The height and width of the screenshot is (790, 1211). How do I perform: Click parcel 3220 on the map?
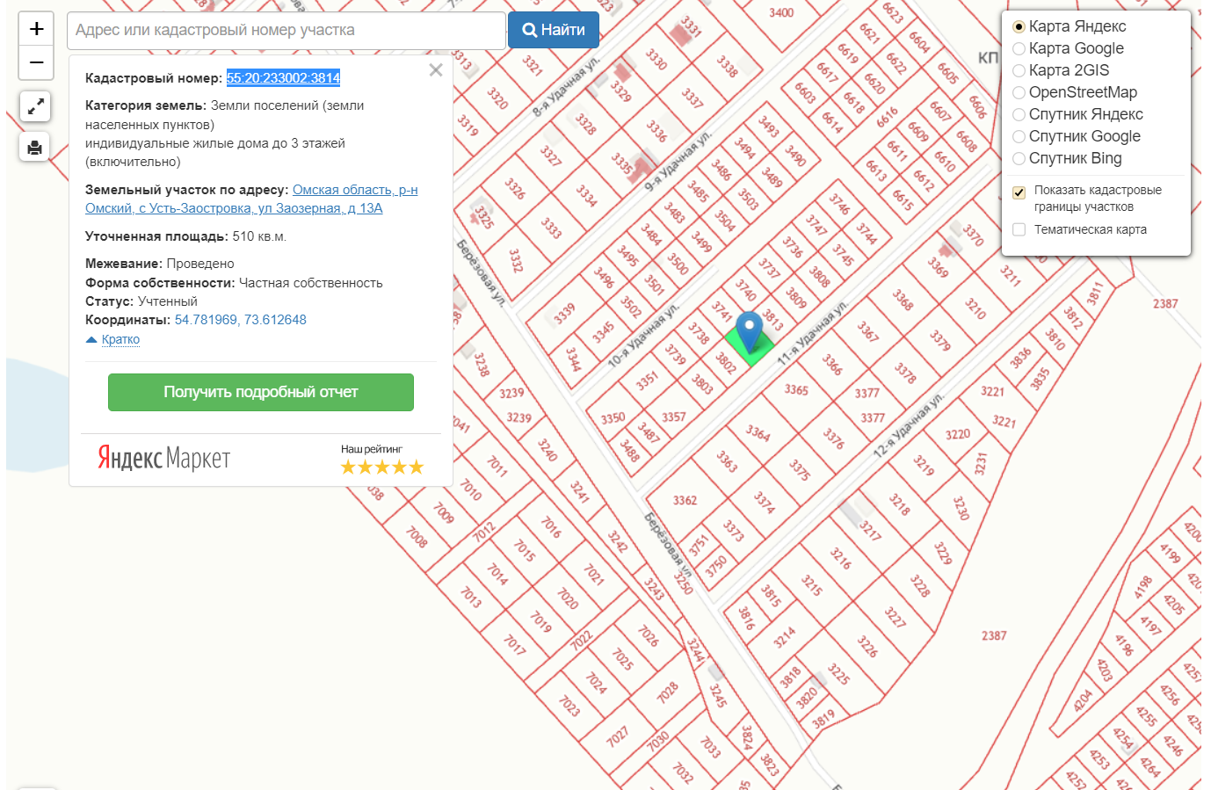[x=958, y=434]
